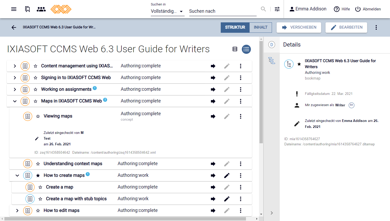The width and height of the screenshot is (390, 221).
Task: Collapse Maps in IXIASOFT CCMS Web
Action: click(x=15, y=101)
